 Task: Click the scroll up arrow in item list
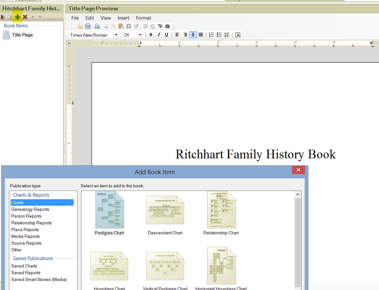298,194
